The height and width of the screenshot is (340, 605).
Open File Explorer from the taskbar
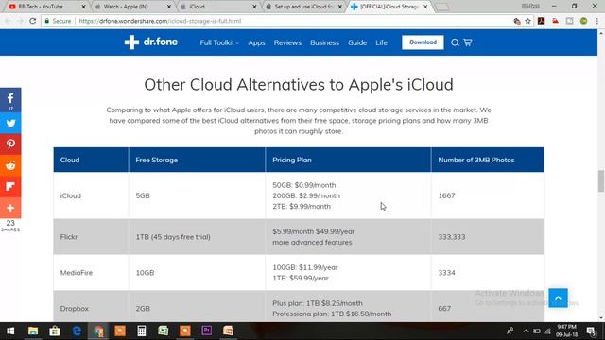(x=33, y=331)
